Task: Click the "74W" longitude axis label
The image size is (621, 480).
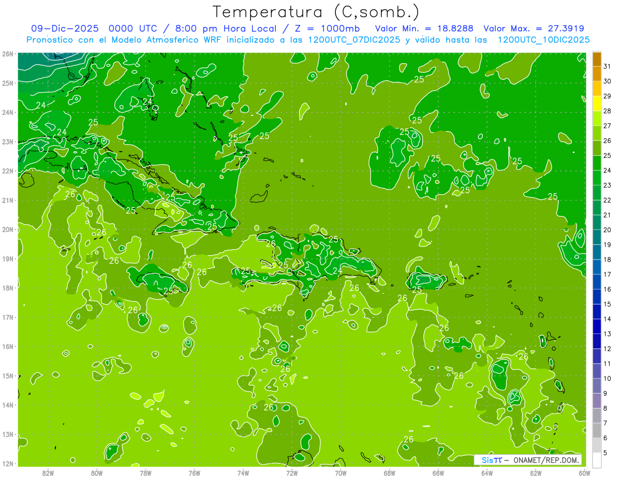Action: [x=243, y=473]
